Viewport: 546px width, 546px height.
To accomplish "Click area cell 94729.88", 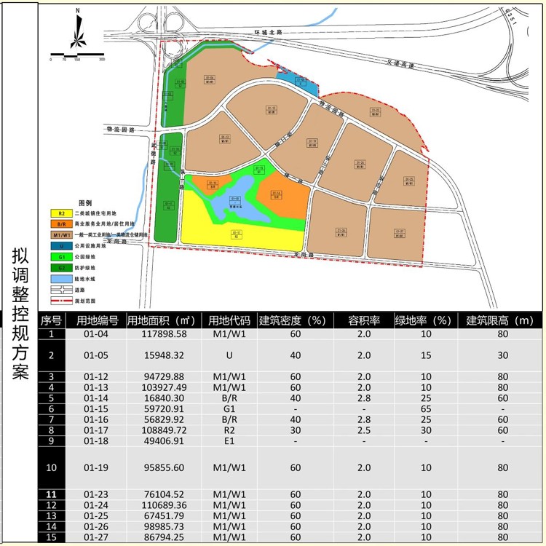I will click(164, 377).
